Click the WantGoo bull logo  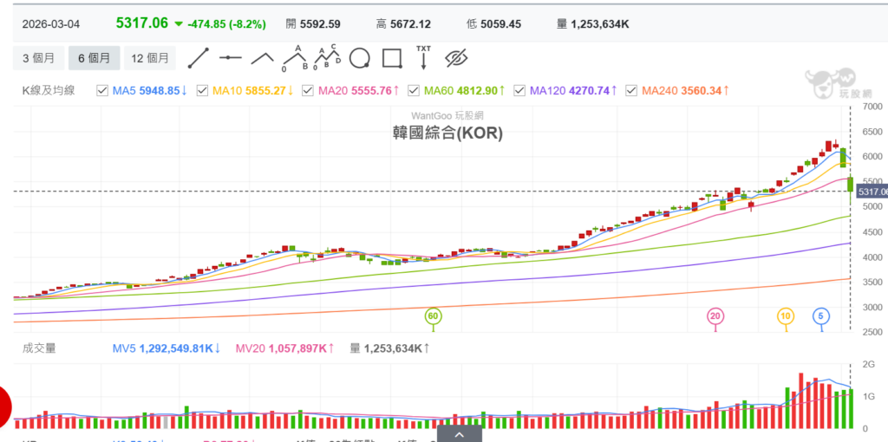pyautogui.click(x=830, y=84)
